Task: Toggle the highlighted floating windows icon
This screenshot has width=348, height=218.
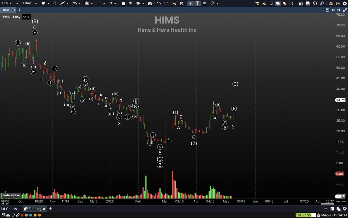Action: tap(278, 3)
